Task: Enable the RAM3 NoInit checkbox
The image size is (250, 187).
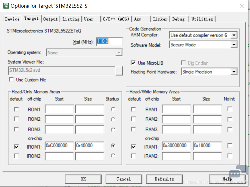Action: point(230,129)
